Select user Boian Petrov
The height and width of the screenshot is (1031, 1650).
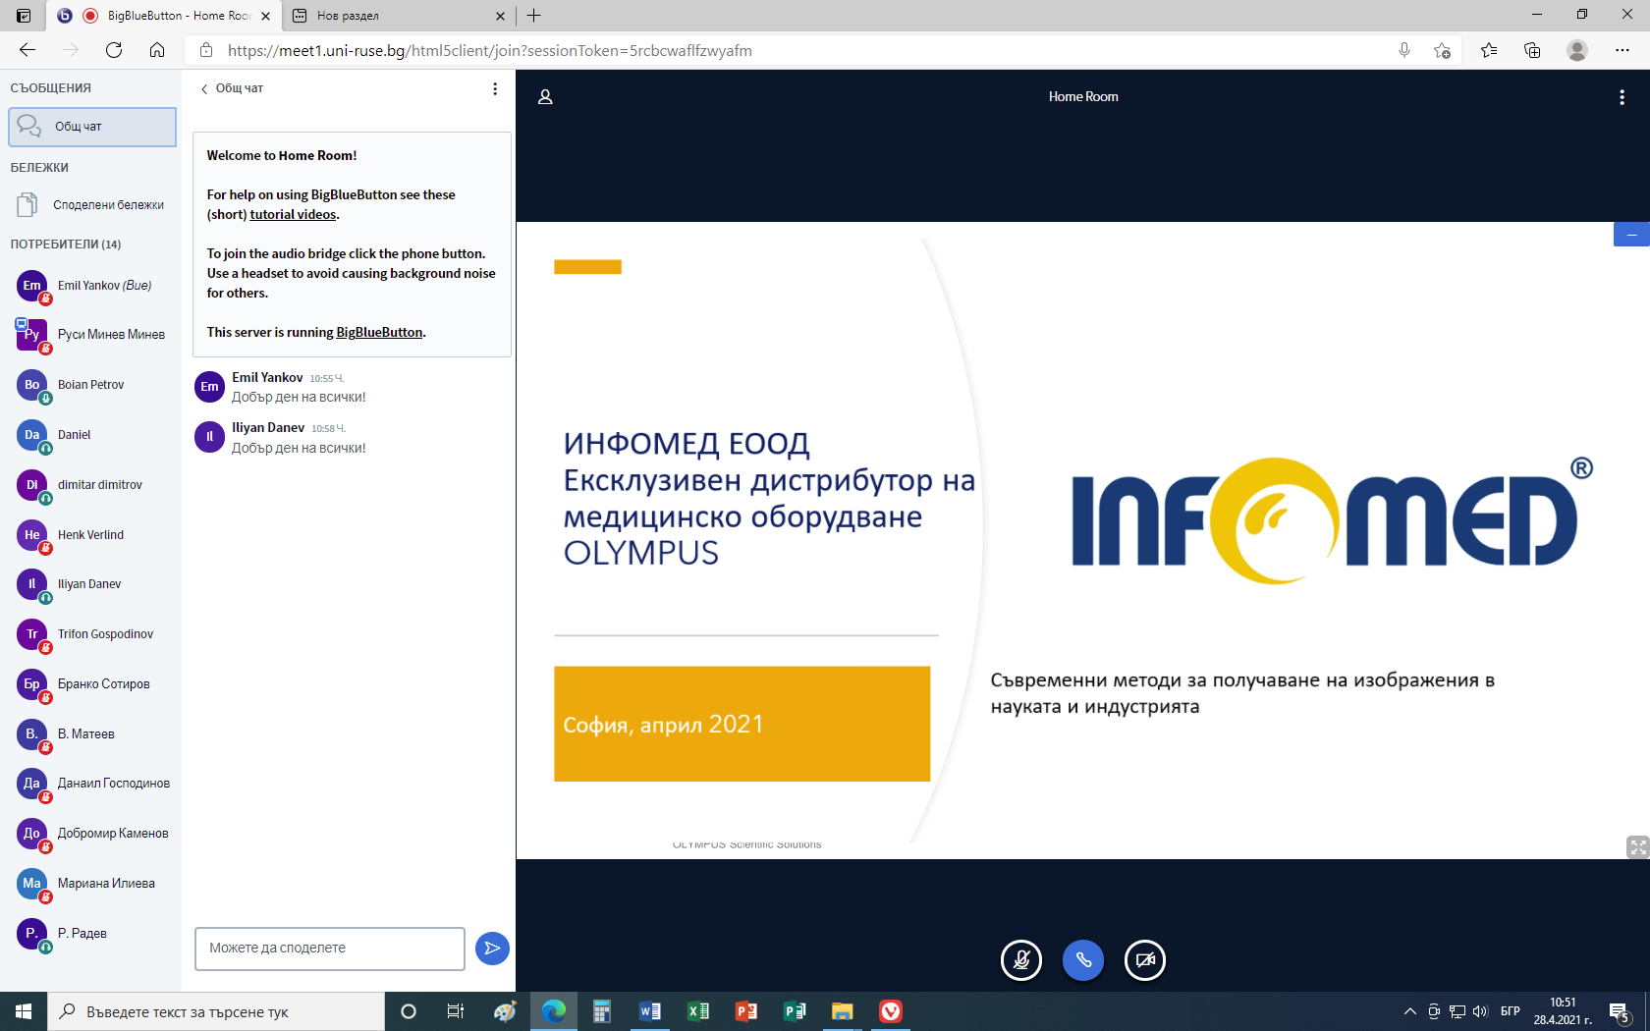tap(90, 385)
